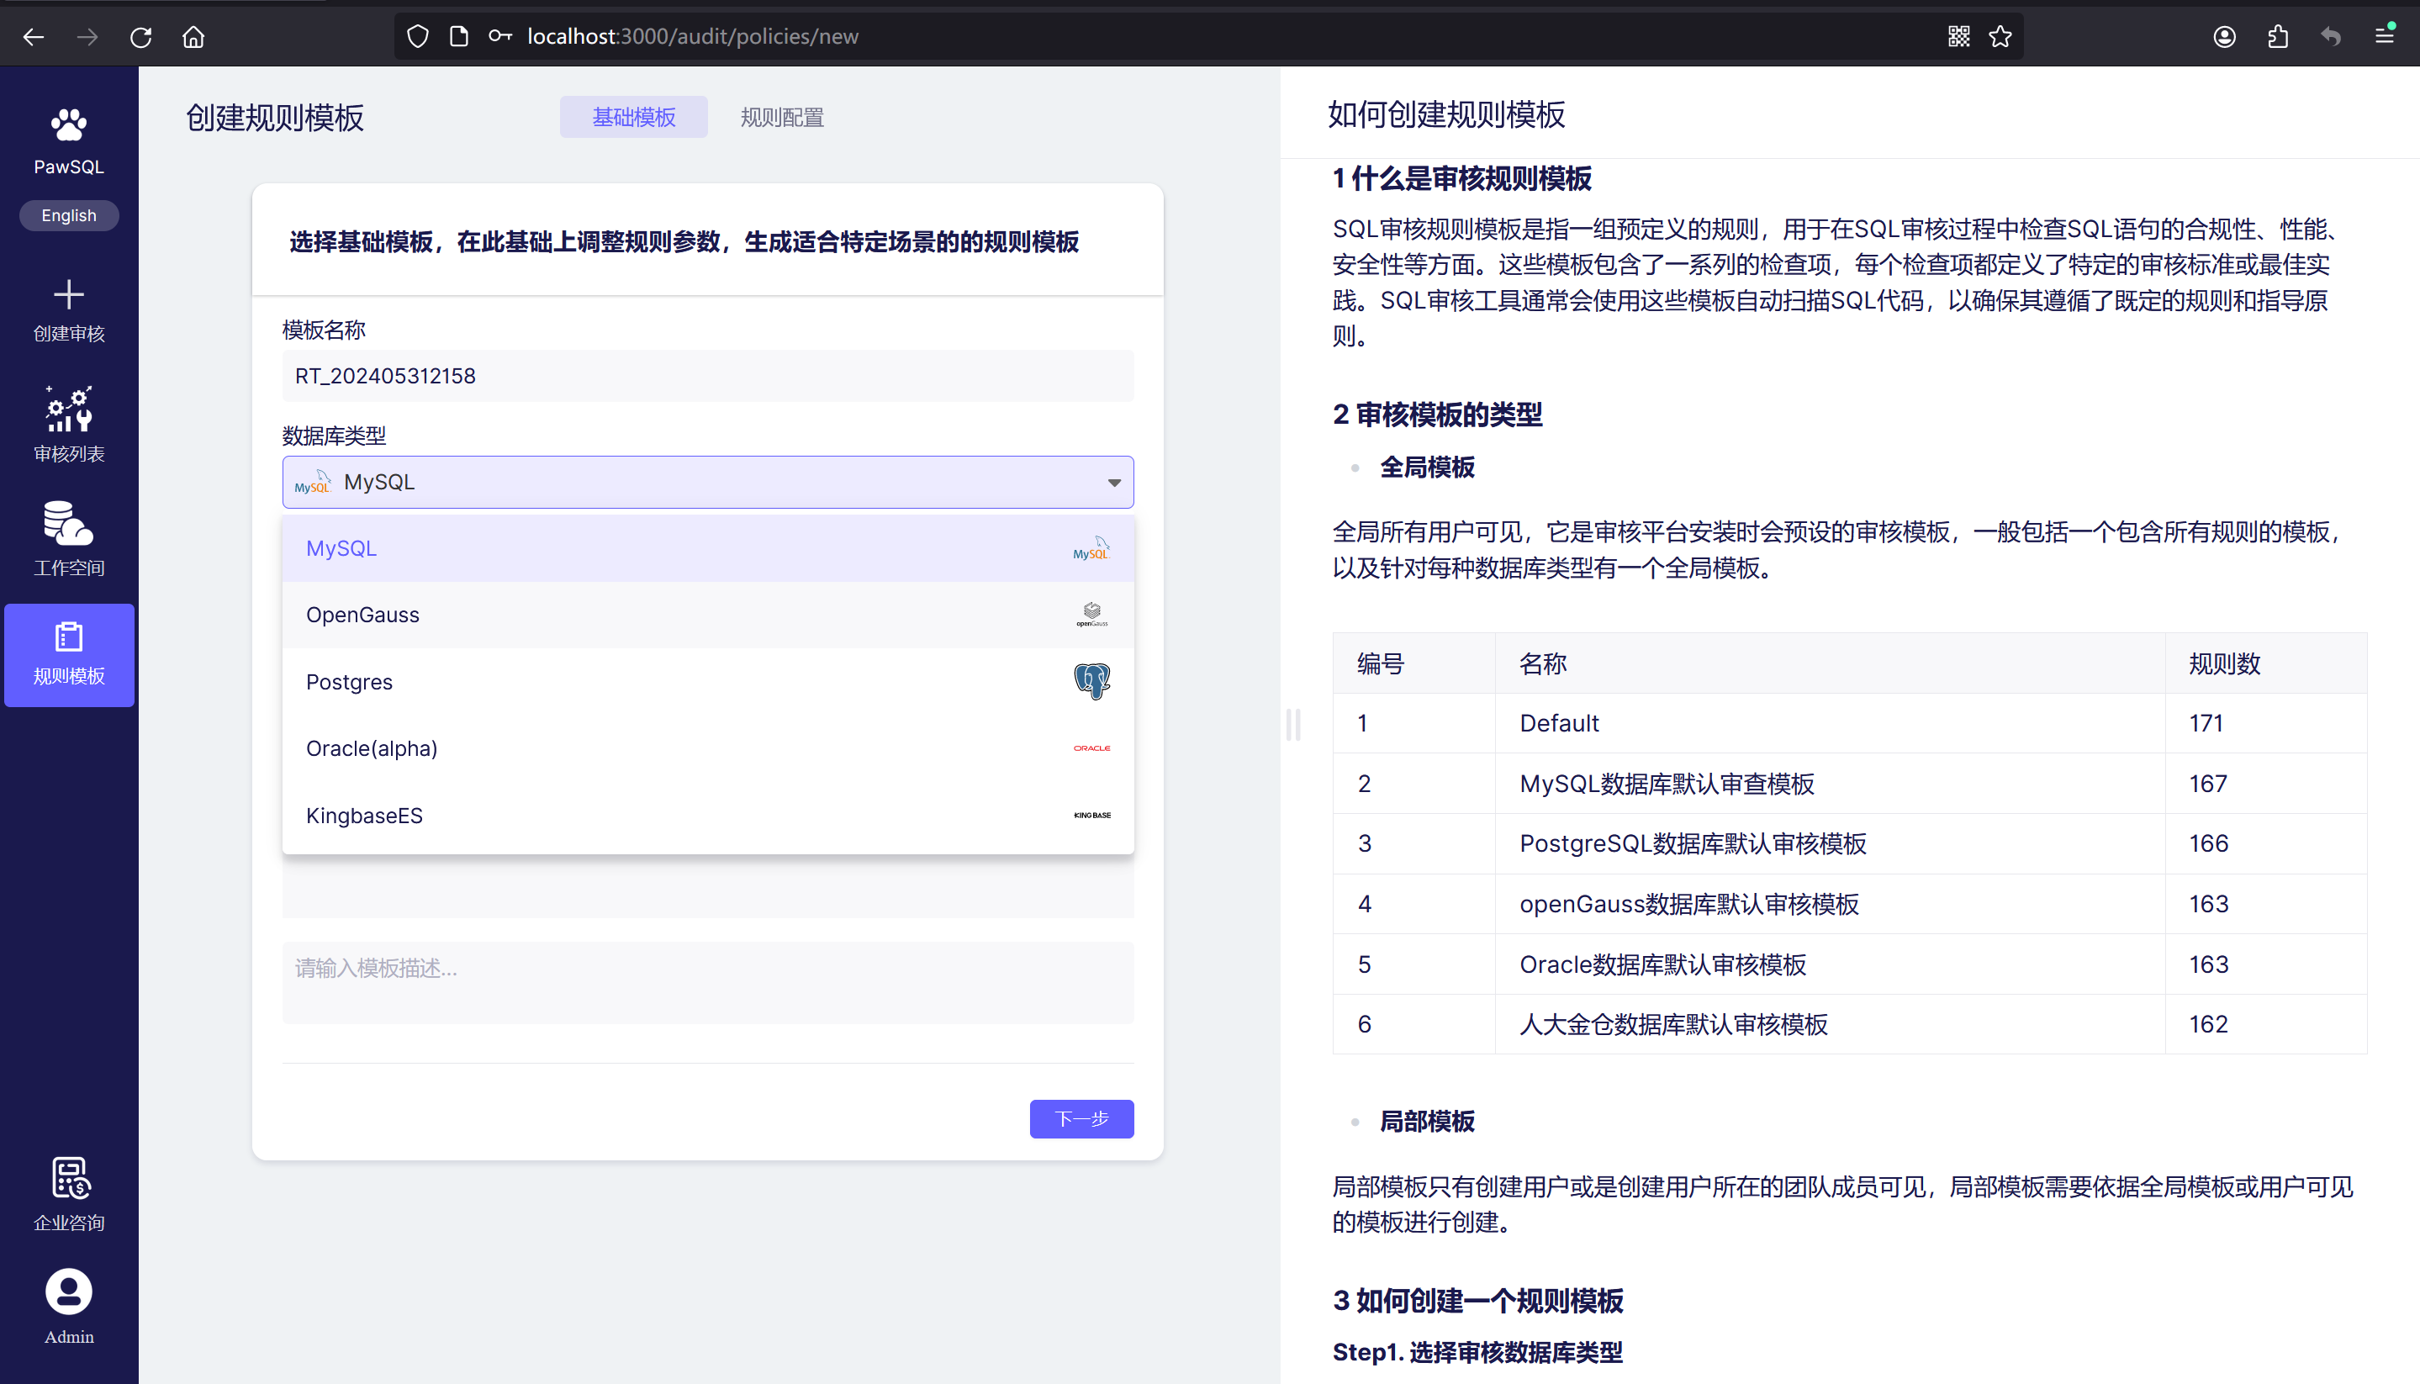
Task: Switch to the 基础模板 tab
Action: pos(633,117)
